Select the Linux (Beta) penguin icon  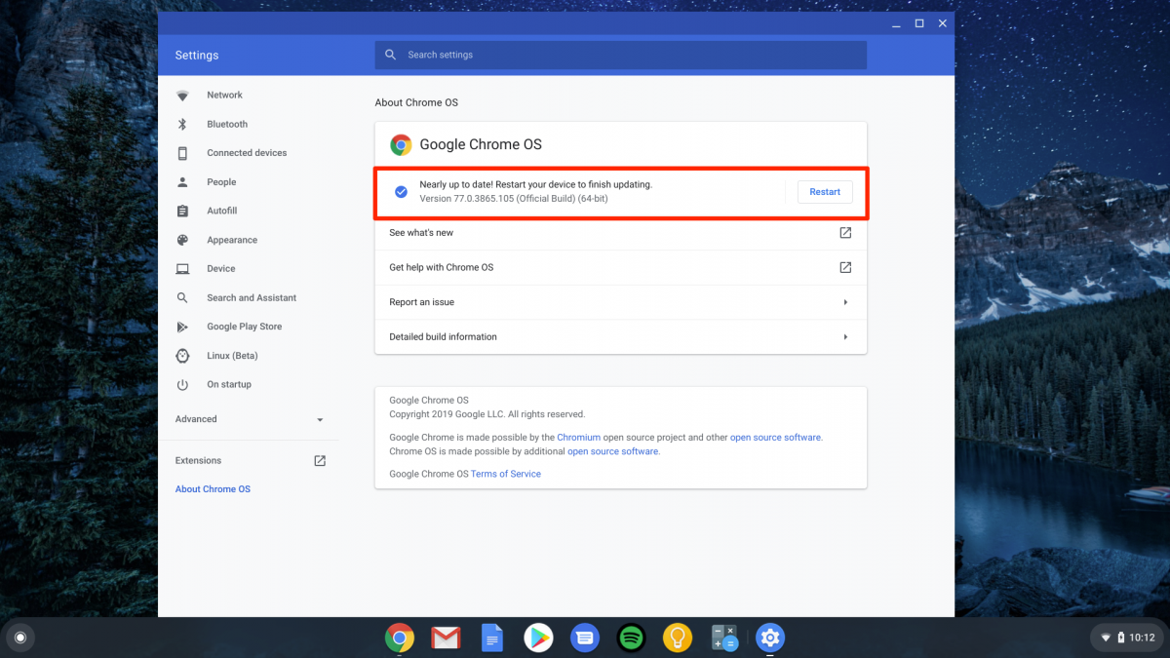[x=182, y=356]
